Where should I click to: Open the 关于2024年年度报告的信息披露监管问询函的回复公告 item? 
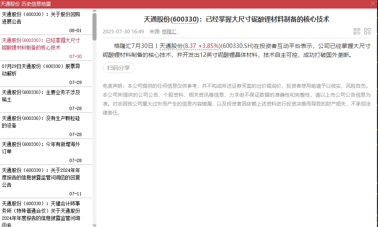tap(46, 182)
